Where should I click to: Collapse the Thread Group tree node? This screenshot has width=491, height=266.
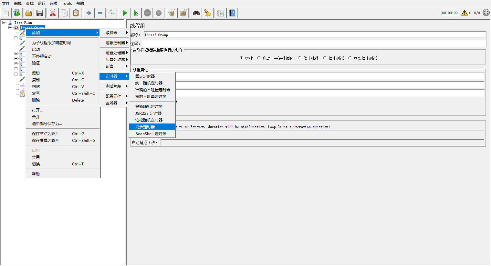(10, 28)
